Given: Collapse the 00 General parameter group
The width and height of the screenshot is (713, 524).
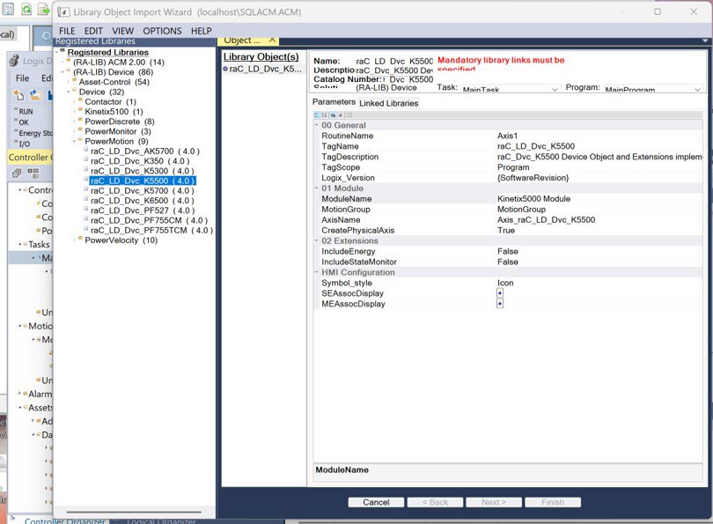Looking at the screenshot, I should tap(317, 125).
